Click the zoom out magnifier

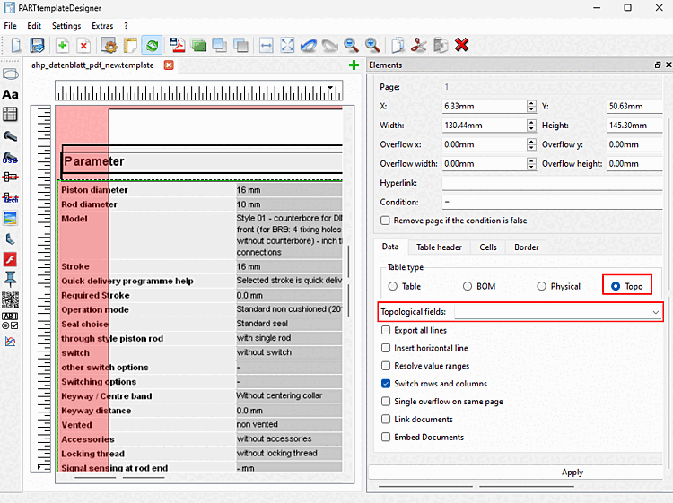pyautogui.click(x=351, y=45)
